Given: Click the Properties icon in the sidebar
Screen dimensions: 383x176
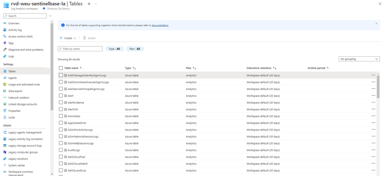Looking at the screenshot, I should [x=5, y=111].
